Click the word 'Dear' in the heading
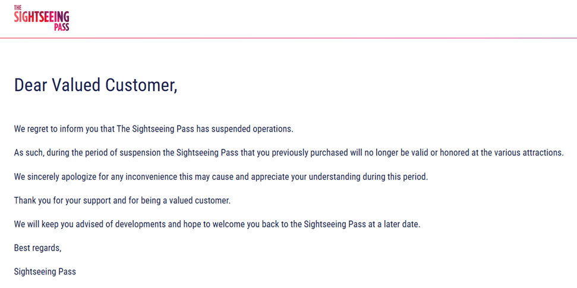This screenshot has height=288, width=577. (31, 86)
